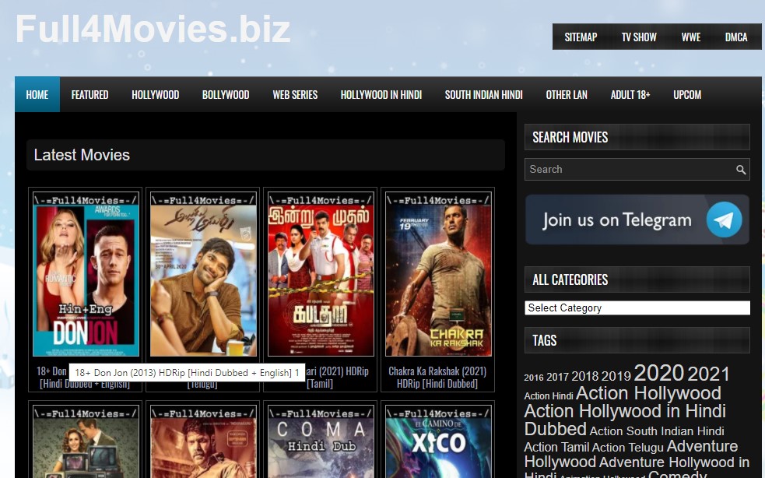Open SOUTH INDIAN HINDI menu

click(x=483, y=95)
